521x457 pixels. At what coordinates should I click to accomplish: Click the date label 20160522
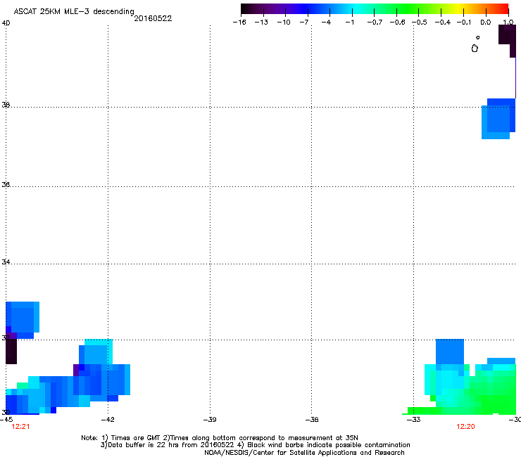coord(153,18)
